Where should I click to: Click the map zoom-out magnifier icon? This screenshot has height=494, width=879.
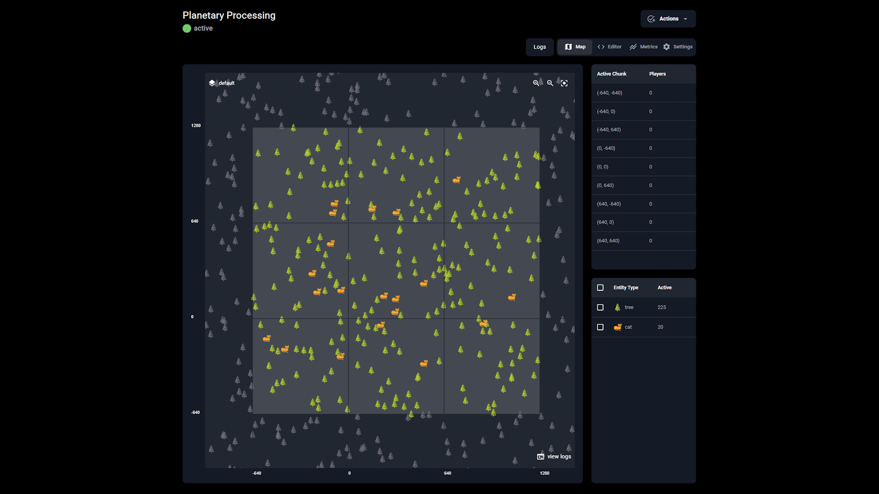pyautogui.click(x=550, y=83)
